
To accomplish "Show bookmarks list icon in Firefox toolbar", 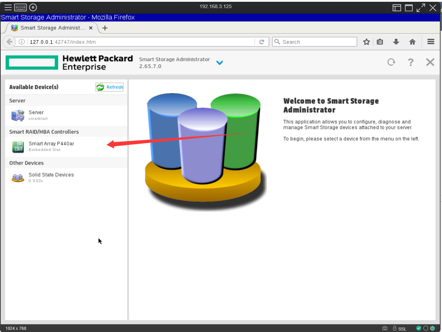I will [x=380, y=42].
